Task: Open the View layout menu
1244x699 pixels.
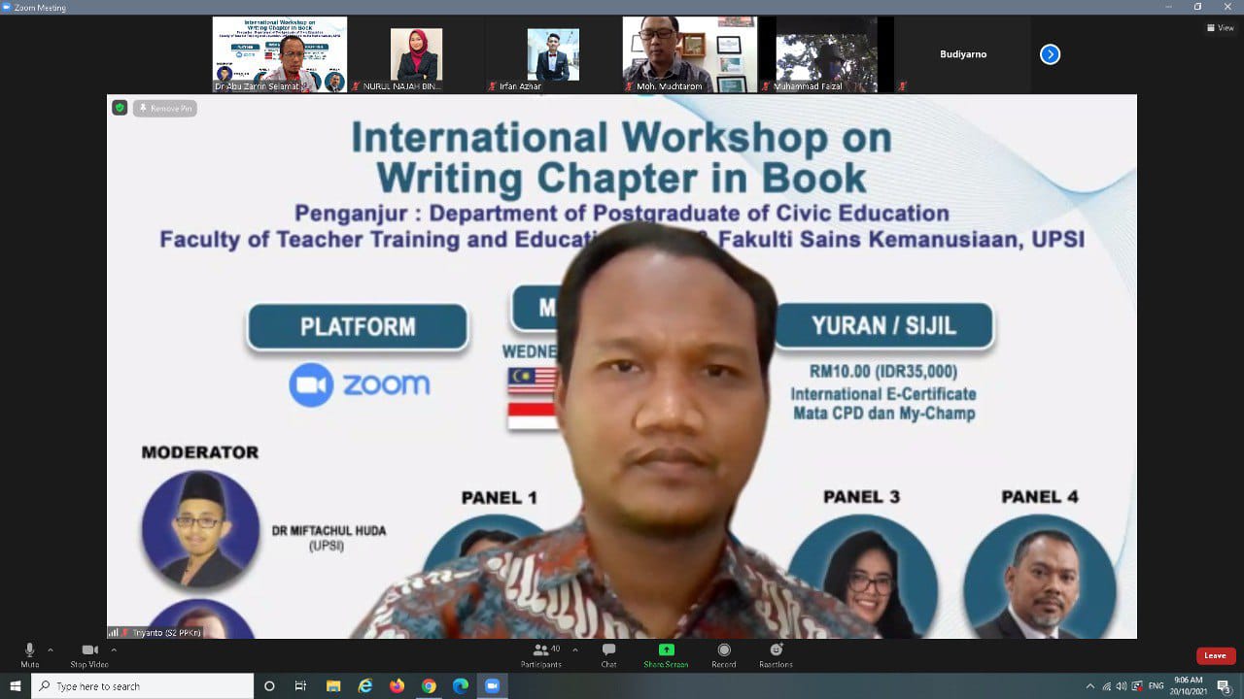Action: coord(1220,28)
